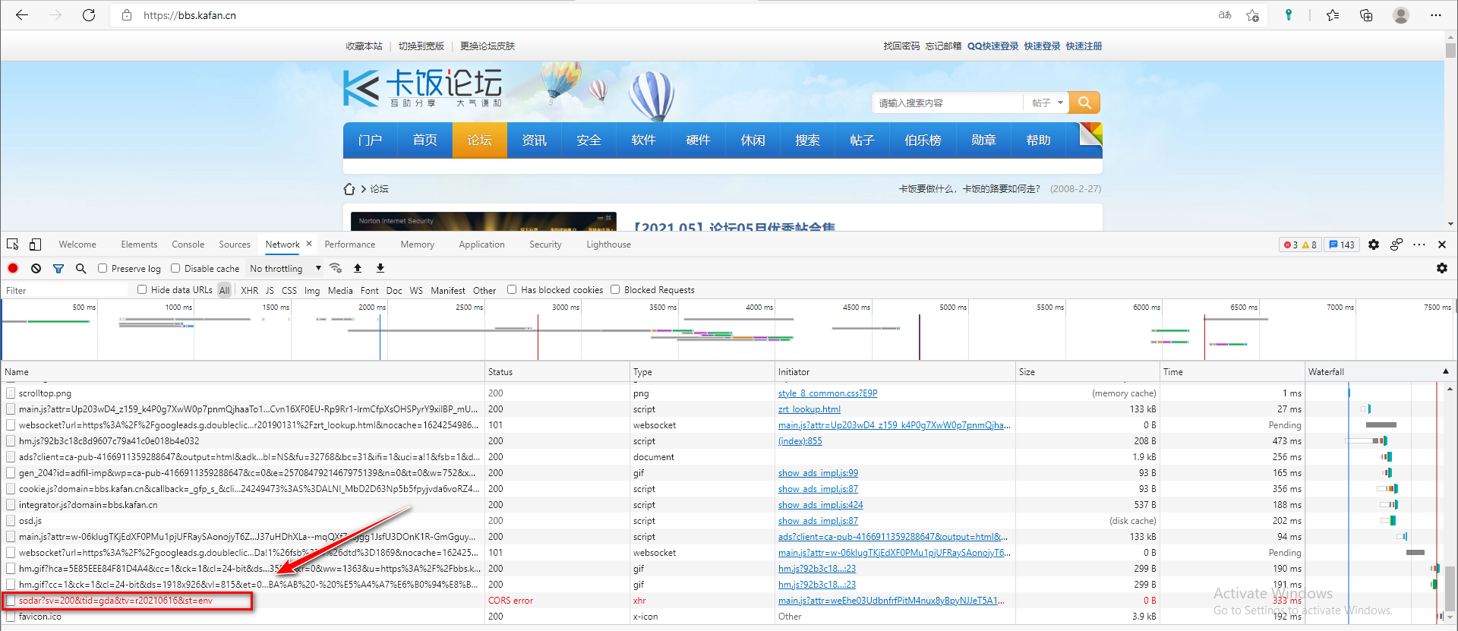This screenshot has height=631, width=1458.
Task: Check Has blocked cookies filter
Action: tap(512, 289)
